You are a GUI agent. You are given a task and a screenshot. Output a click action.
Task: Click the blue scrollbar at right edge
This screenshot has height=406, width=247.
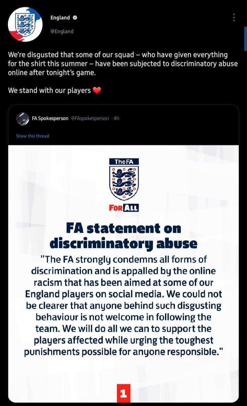click(245, 39)
